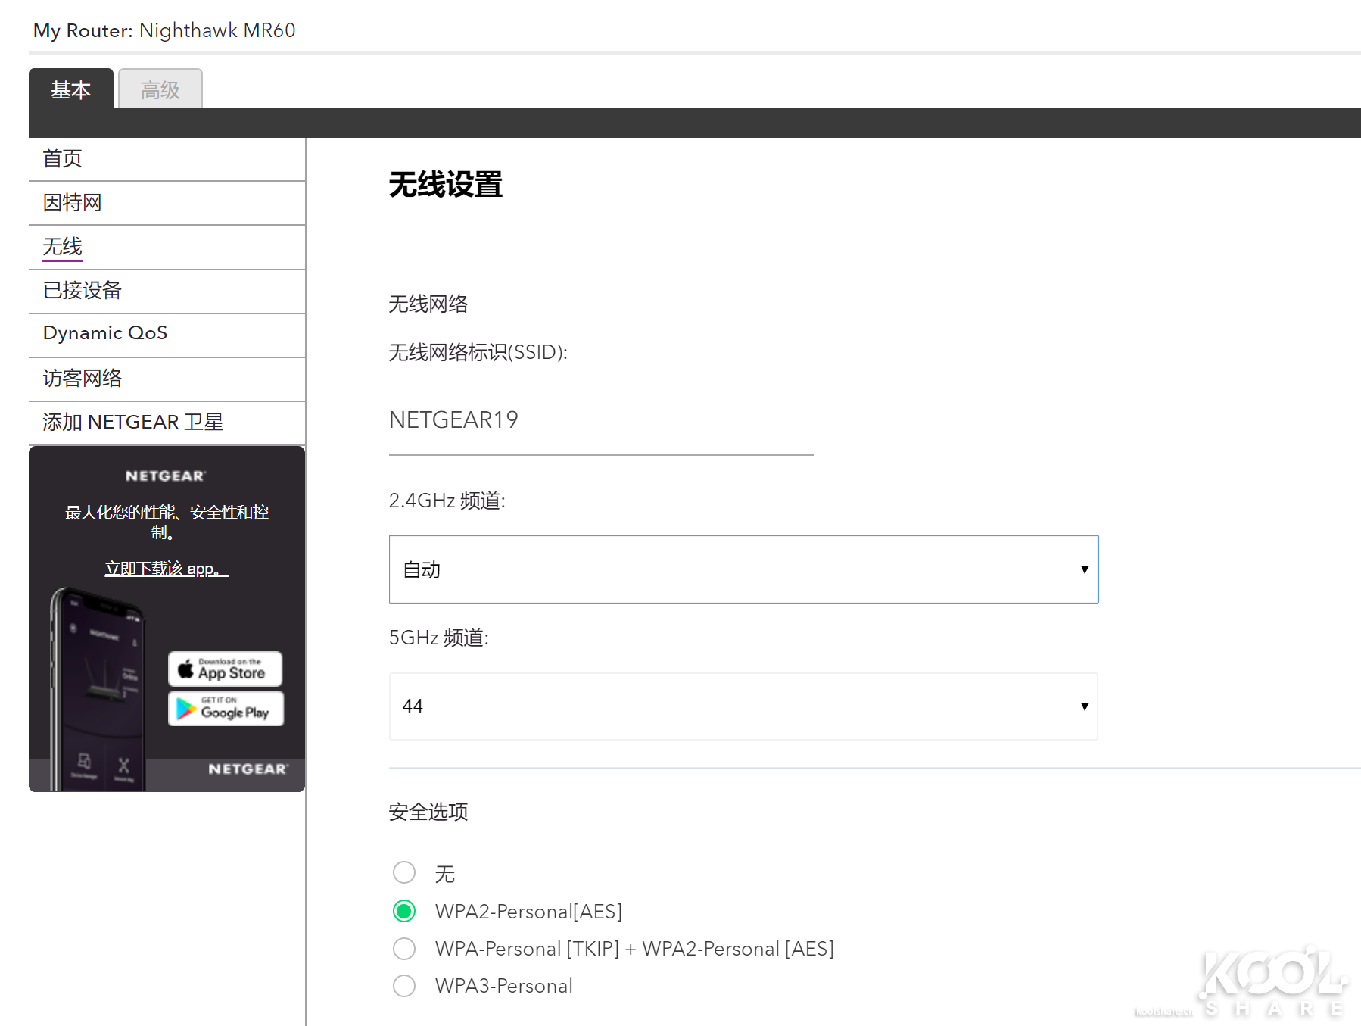Click the My Router: Nighthawk MR60 title
1361x1026 pixels.
click(x=164, y=30)
